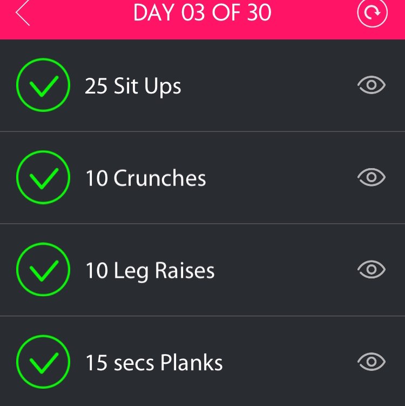Click empty row space right of Crunches label
The height and width of the screenshot is (406, 405).
pos(281,178)
